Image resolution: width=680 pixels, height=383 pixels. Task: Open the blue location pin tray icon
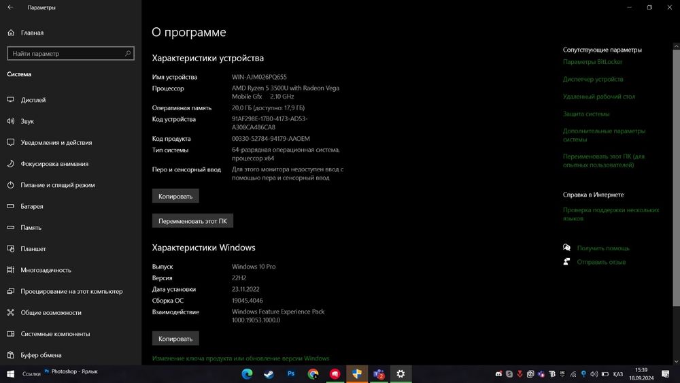[x=583, y=374]
